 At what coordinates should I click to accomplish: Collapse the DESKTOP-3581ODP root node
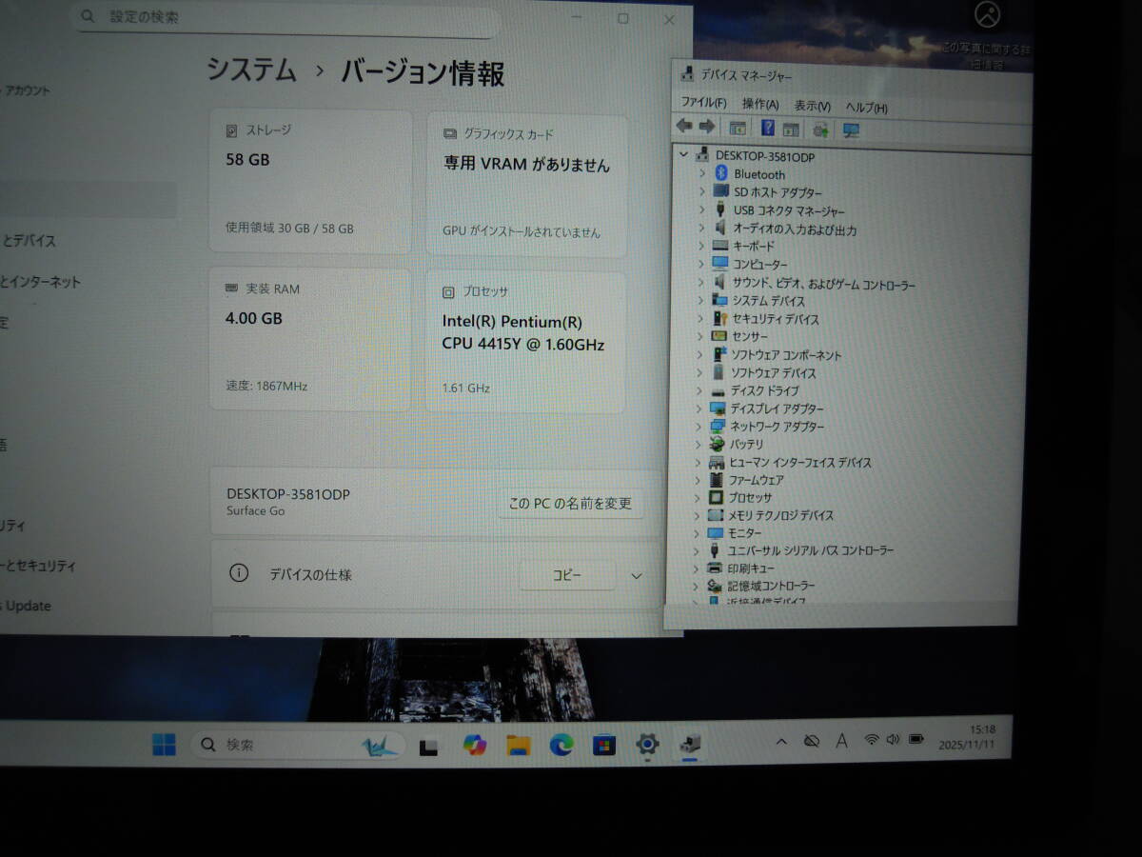point(682,155)
